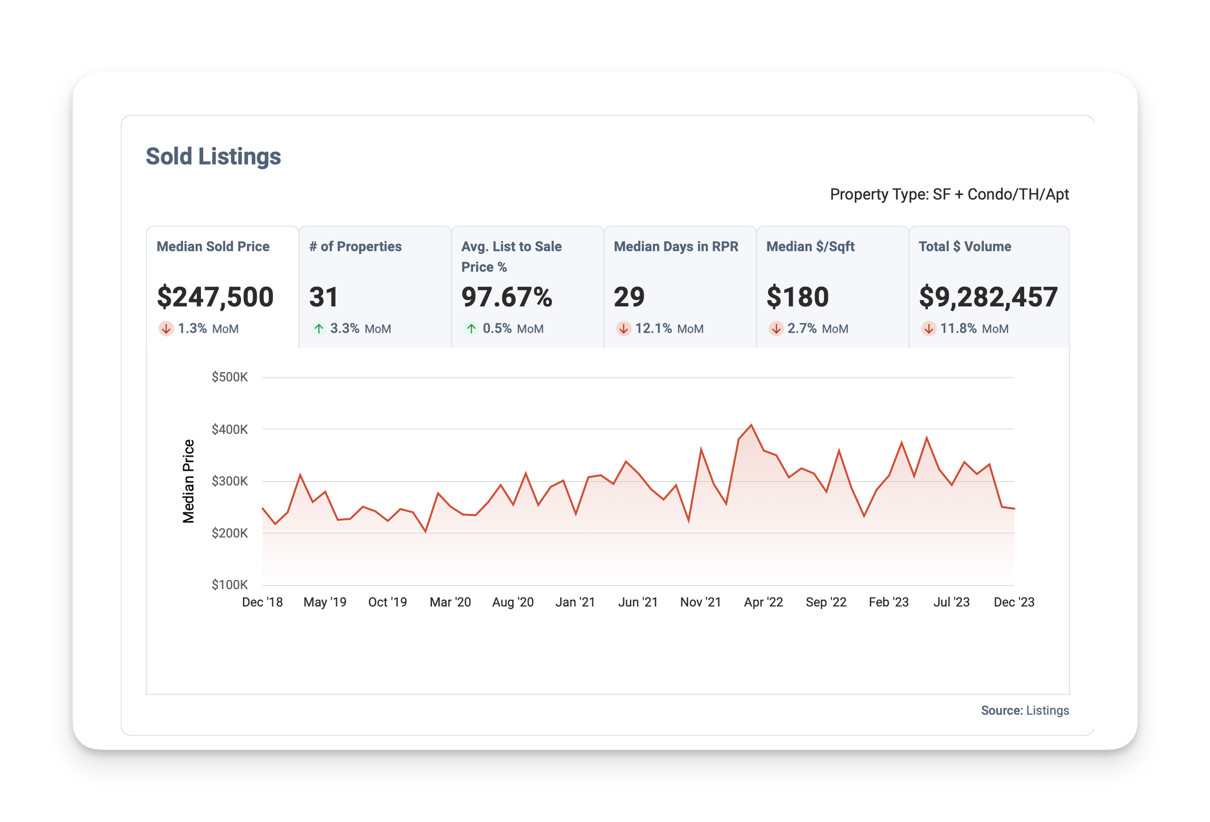Click the green up arrow beside 0.5% MoM
The height and width of the screenshot is (822, 1210).
pos(471,329)
